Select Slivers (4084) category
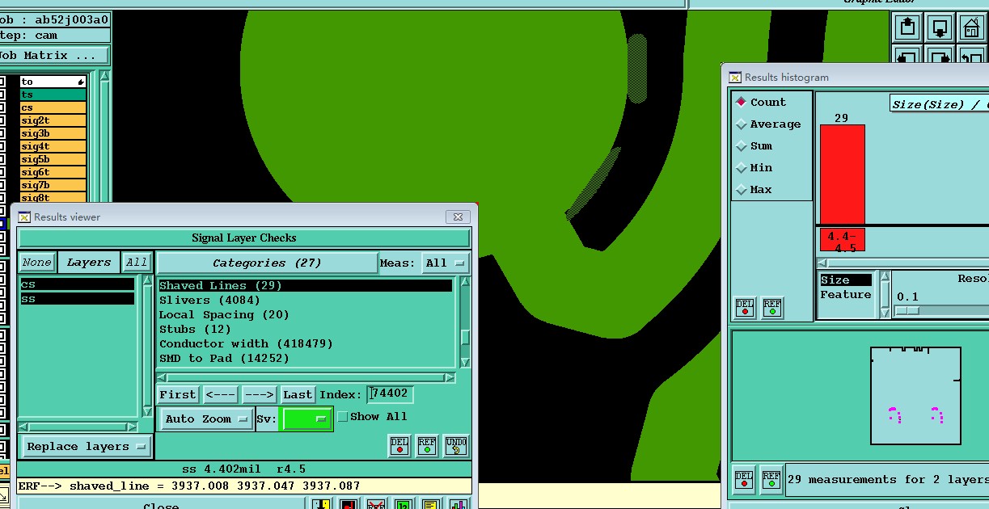Viewport: 989px width, 509px height. tap(305, 300)
